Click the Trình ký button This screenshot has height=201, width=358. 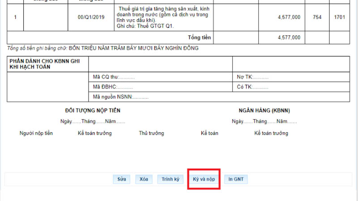170,179
